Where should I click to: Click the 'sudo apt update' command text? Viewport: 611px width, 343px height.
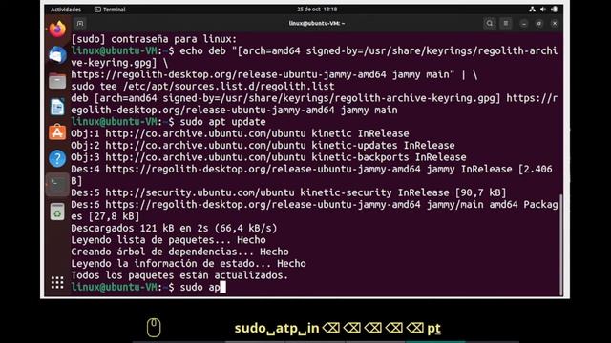(222, 122)
